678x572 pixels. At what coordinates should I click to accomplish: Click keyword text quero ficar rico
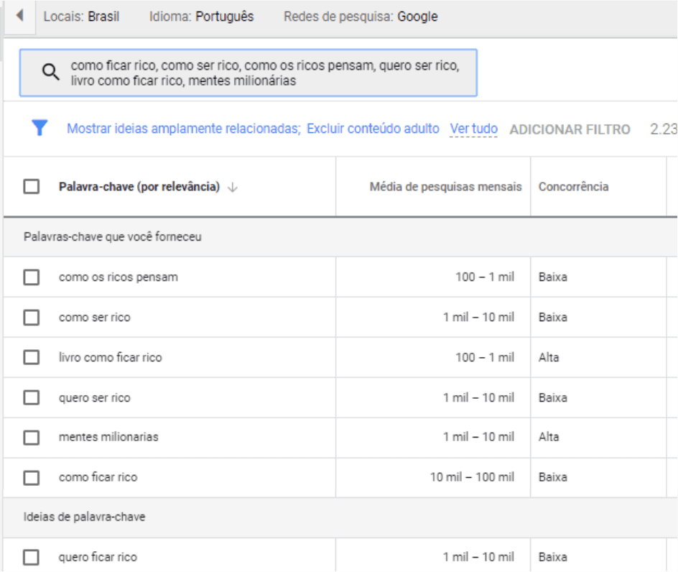pos(98,557)
